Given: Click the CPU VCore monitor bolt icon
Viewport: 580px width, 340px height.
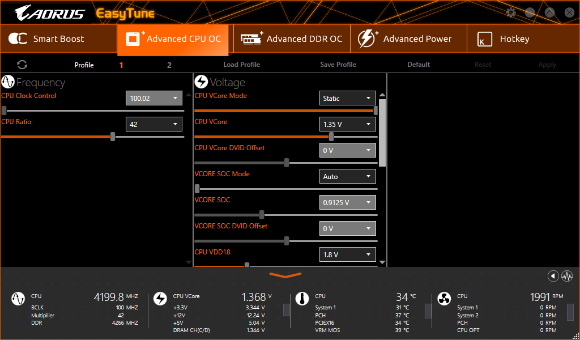Looking at the screenshot, I should pyautogui.click(x=160, y=299).
